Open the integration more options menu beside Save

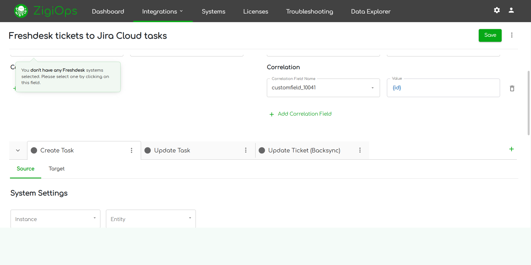pos(512,35)
